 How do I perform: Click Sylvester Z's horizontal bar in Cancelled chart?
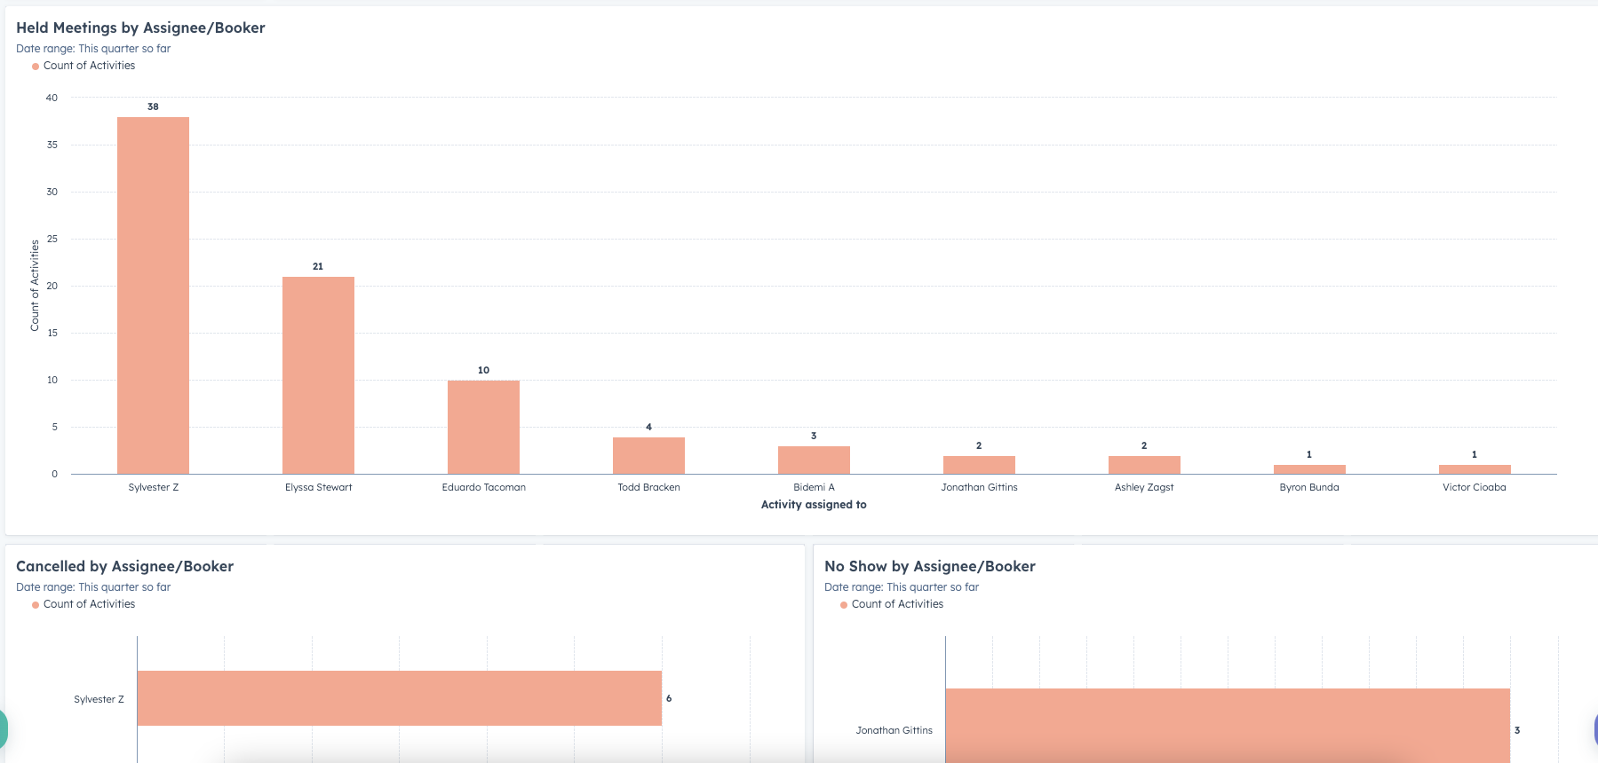(x=399, y=698)
